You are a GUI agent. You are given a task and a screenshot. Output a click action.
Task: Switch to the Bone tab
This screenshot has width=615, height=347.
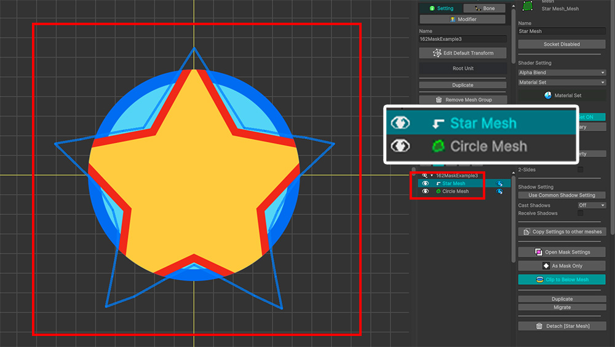click(485, 9)
